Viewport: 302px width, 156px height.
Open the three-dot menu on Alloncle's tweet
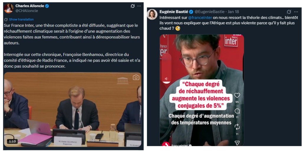[x=139, y=6]
